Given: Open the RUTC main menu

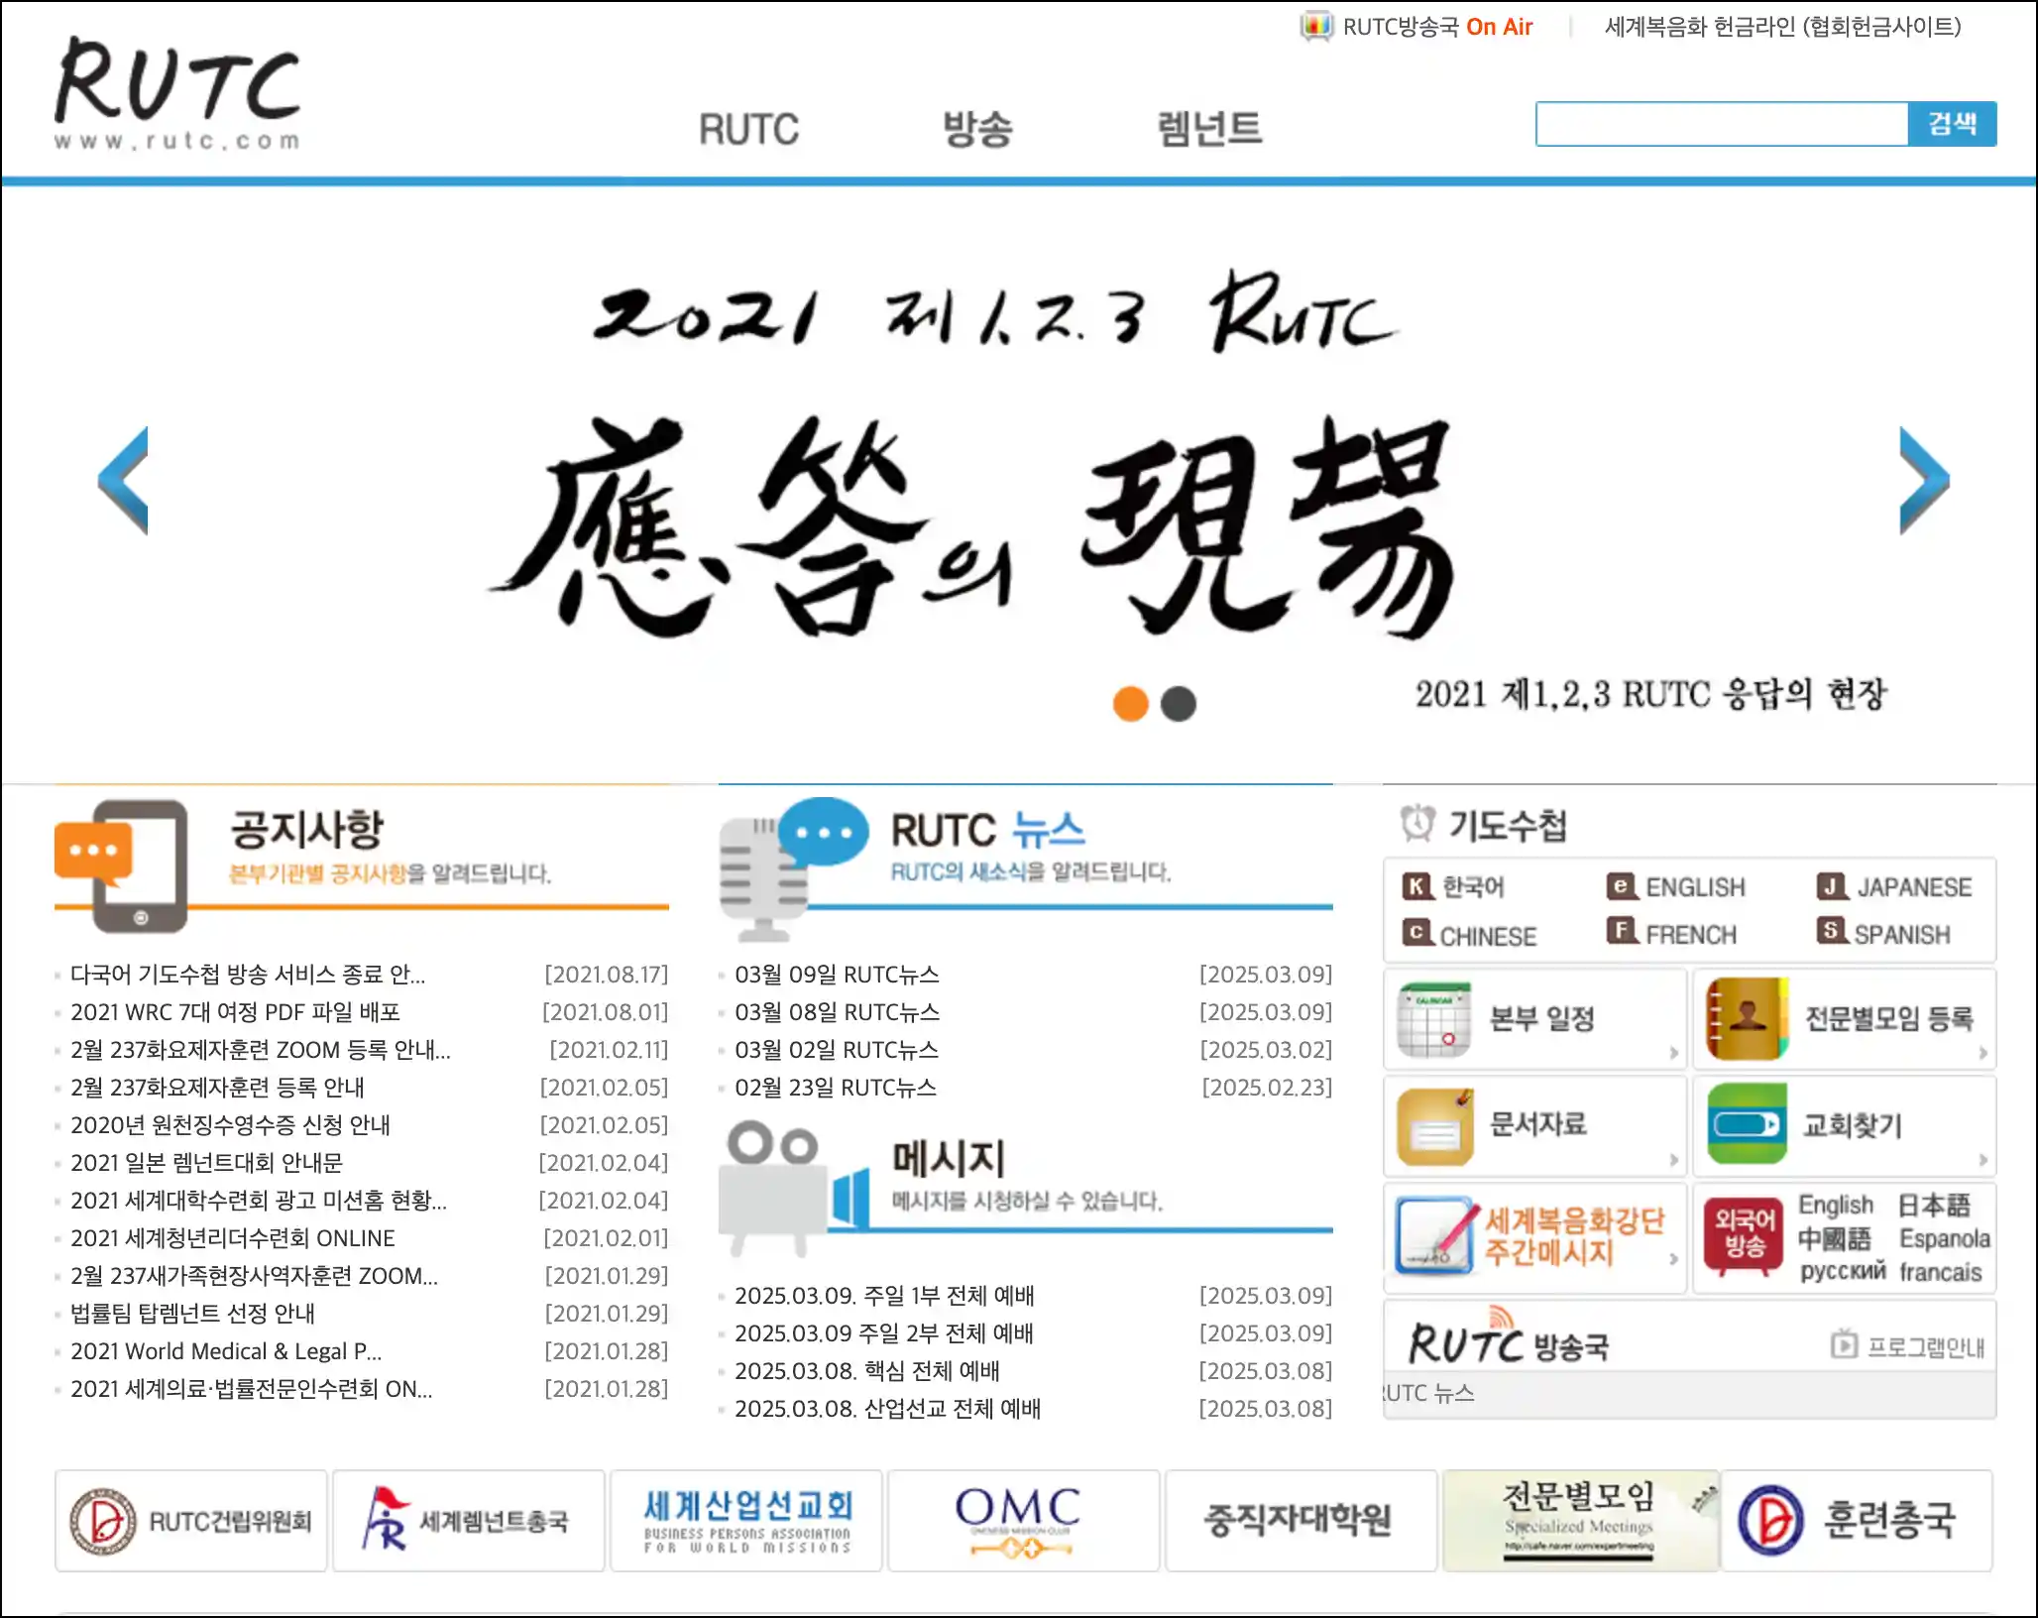Looking at the screenshot, I should click(x=748, y=129).
